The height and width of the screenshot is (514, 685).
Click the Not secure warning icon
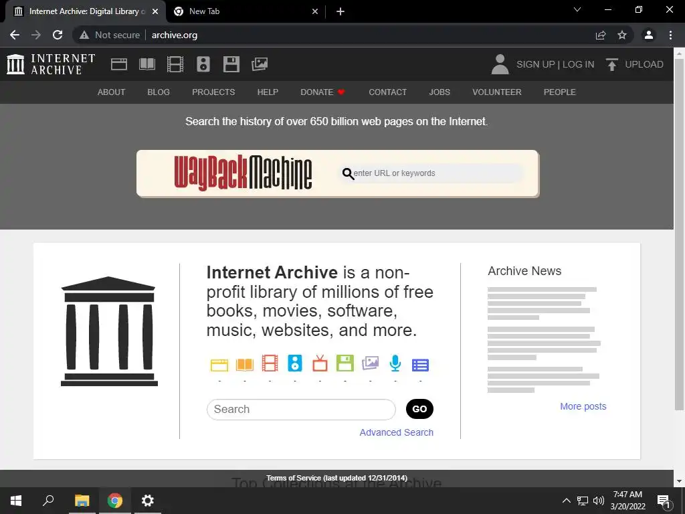point(84,35)
